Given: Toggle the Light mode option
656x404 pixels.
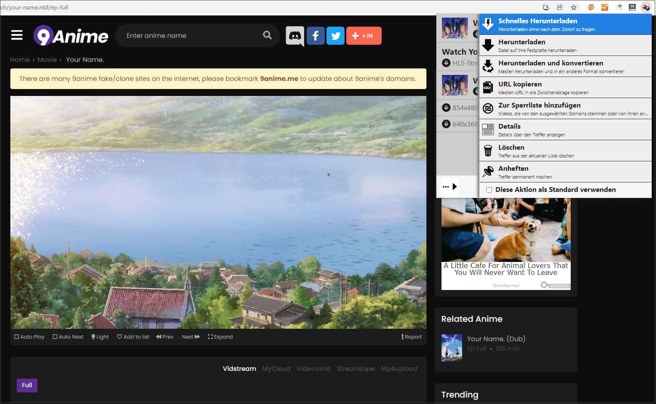Looking at the screenshot, I should (x=100, y=337).
